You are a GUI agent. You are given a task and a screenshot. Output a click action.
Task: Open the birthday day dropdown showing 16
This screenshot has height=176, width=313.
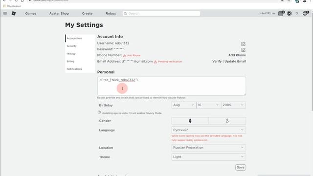[x=208, y=105]
